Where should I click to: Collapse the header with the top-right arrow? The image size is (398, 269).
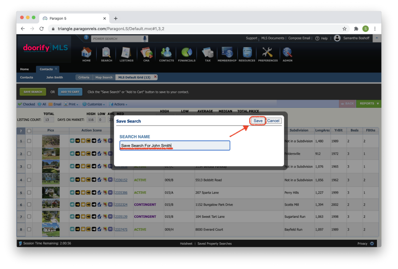[377, 38]
